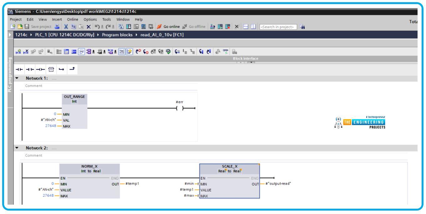Cut selection with scissors icon
426x214 pixels.
(x=66, y=27)
